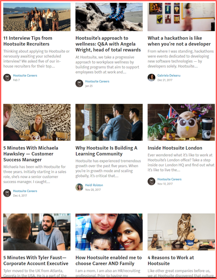The height and width of the screenshot is (279, 217).
Task: Open the whiteboard and movie posters thumbnail
Action: click(181, 17)
